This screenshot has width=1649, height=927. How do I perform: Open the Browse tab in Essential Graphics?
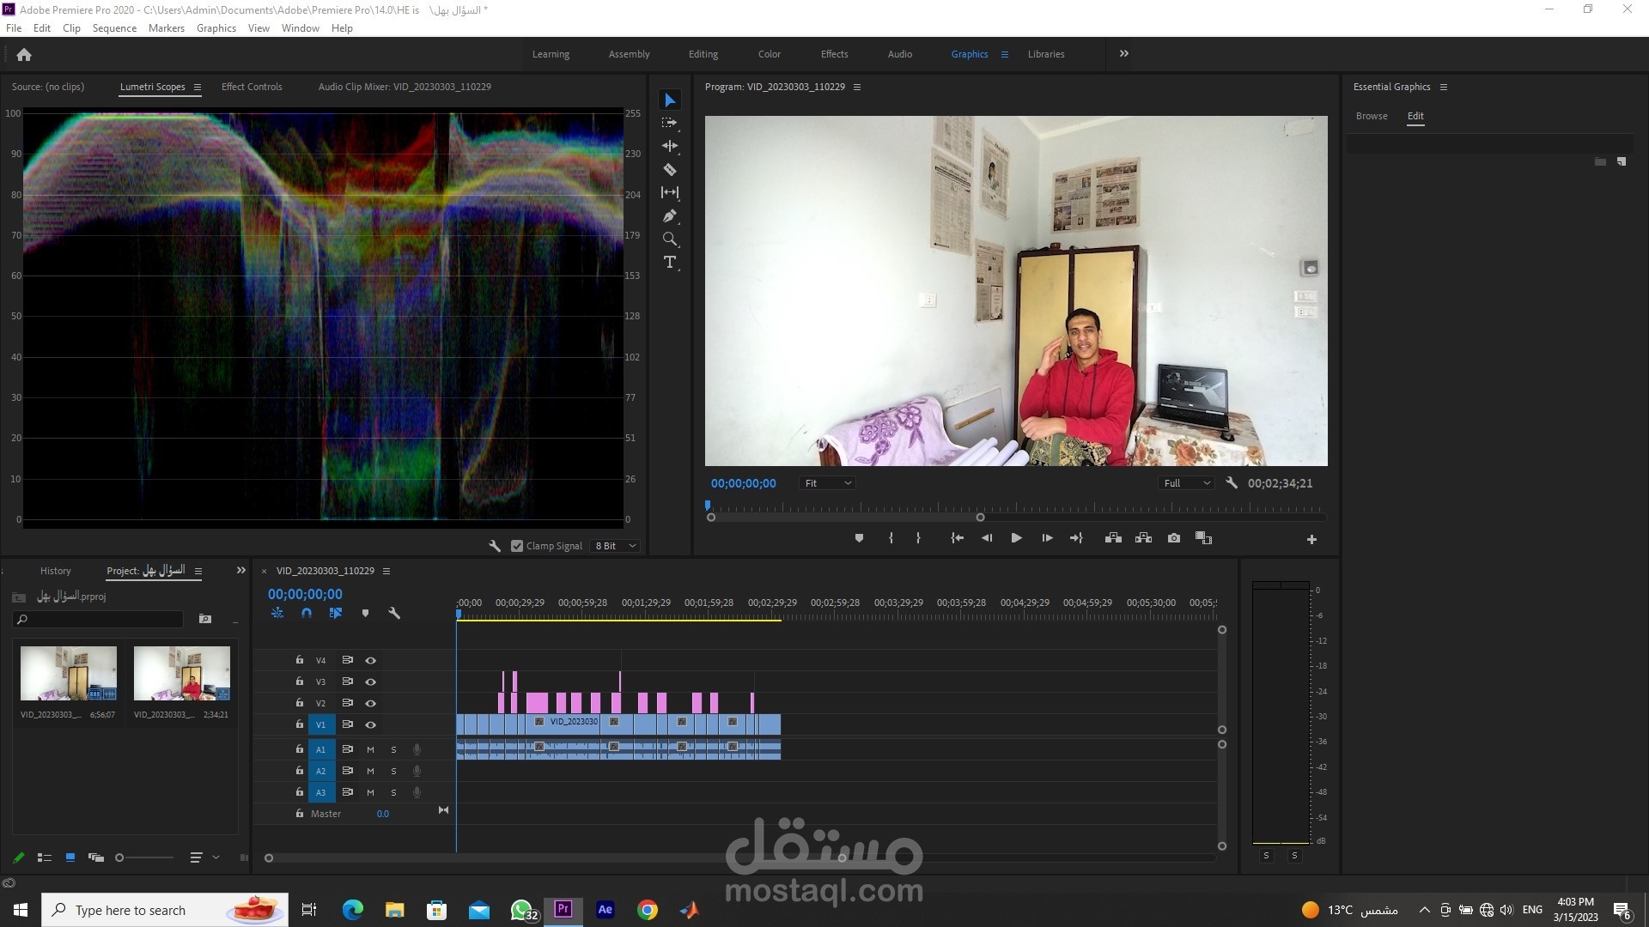click(1372, 116)
